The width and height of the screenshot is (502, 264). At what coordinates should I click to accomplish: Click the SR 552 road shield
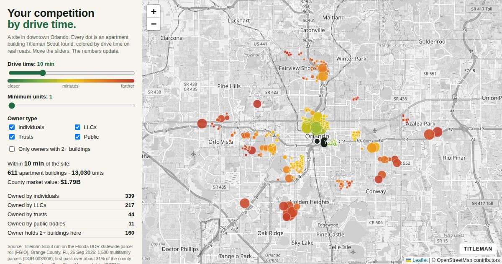[x=404, y=163]
